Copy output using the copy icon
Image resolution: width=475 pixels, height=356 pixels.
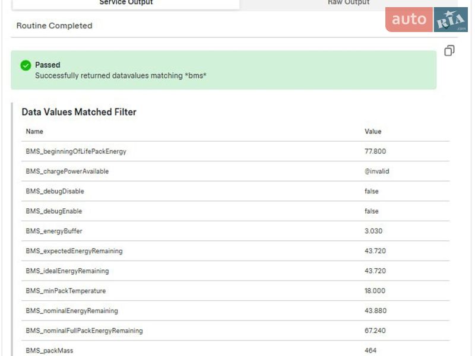pos(449,50)
